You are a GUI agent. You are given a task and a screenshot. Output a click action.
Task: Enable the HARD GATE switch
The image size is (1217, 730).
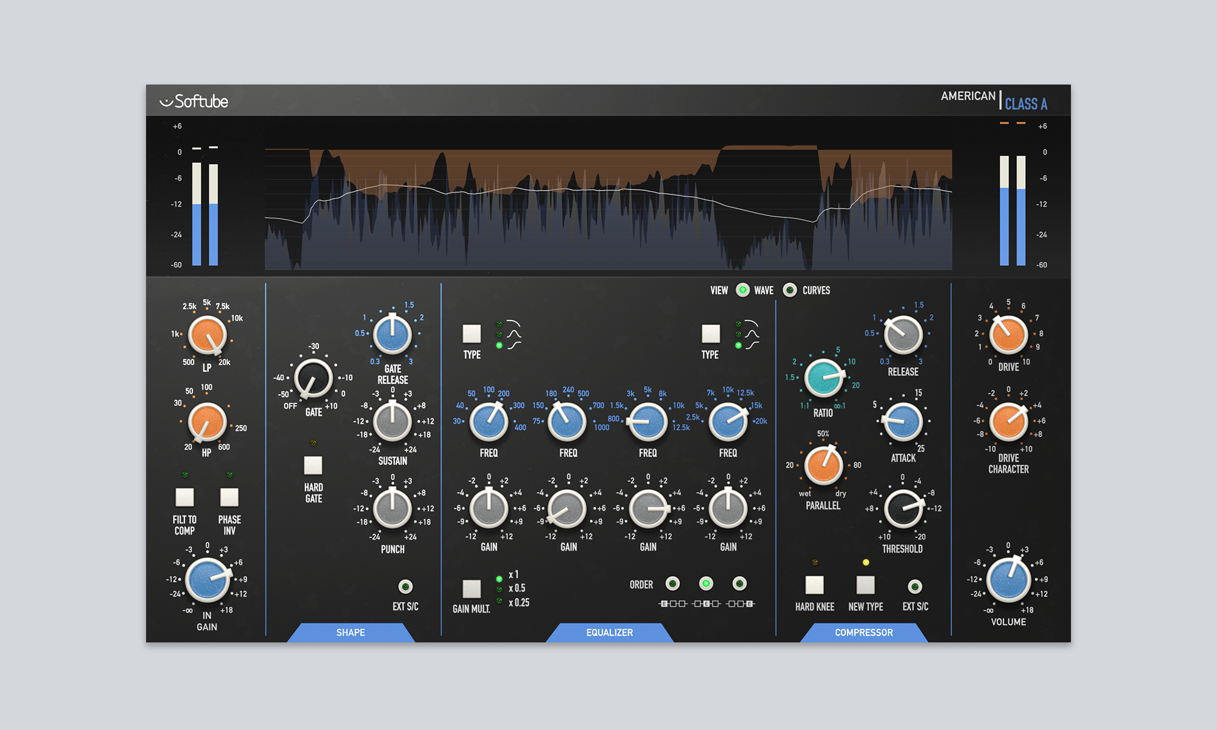[313, 465]
